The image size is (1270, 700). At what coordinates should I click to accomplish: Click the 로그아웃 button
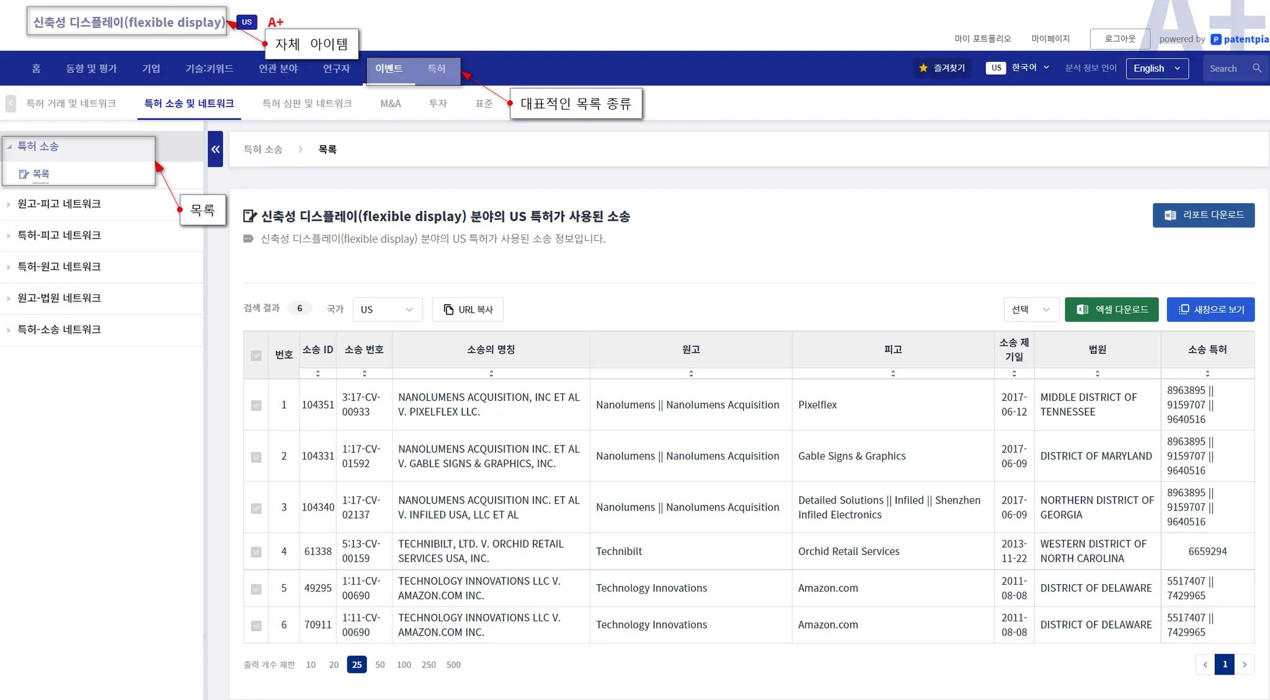[1119, 38]
